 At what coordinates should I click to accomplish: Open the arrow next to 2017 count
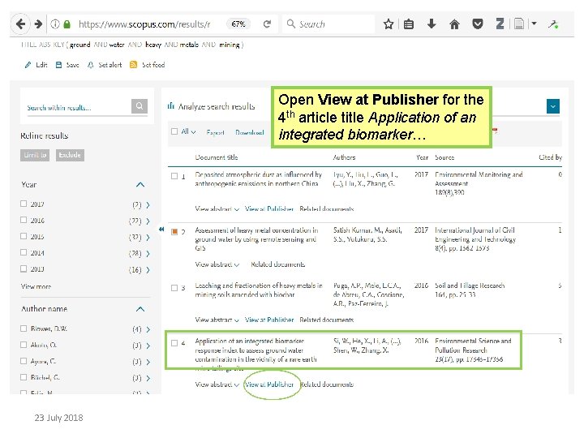coord(148,205)
